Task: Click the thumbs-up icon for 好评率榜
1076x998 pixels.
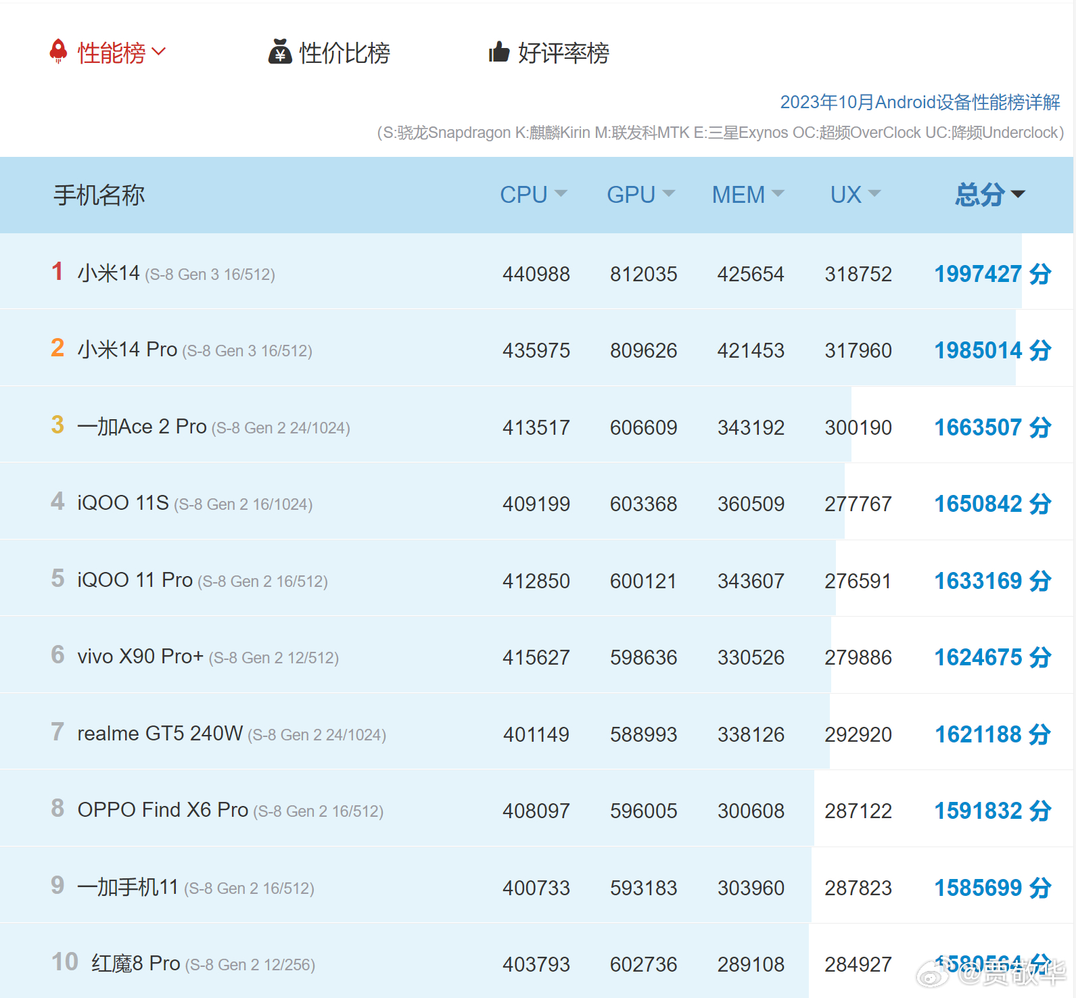Action: click(x=499, y=51)
